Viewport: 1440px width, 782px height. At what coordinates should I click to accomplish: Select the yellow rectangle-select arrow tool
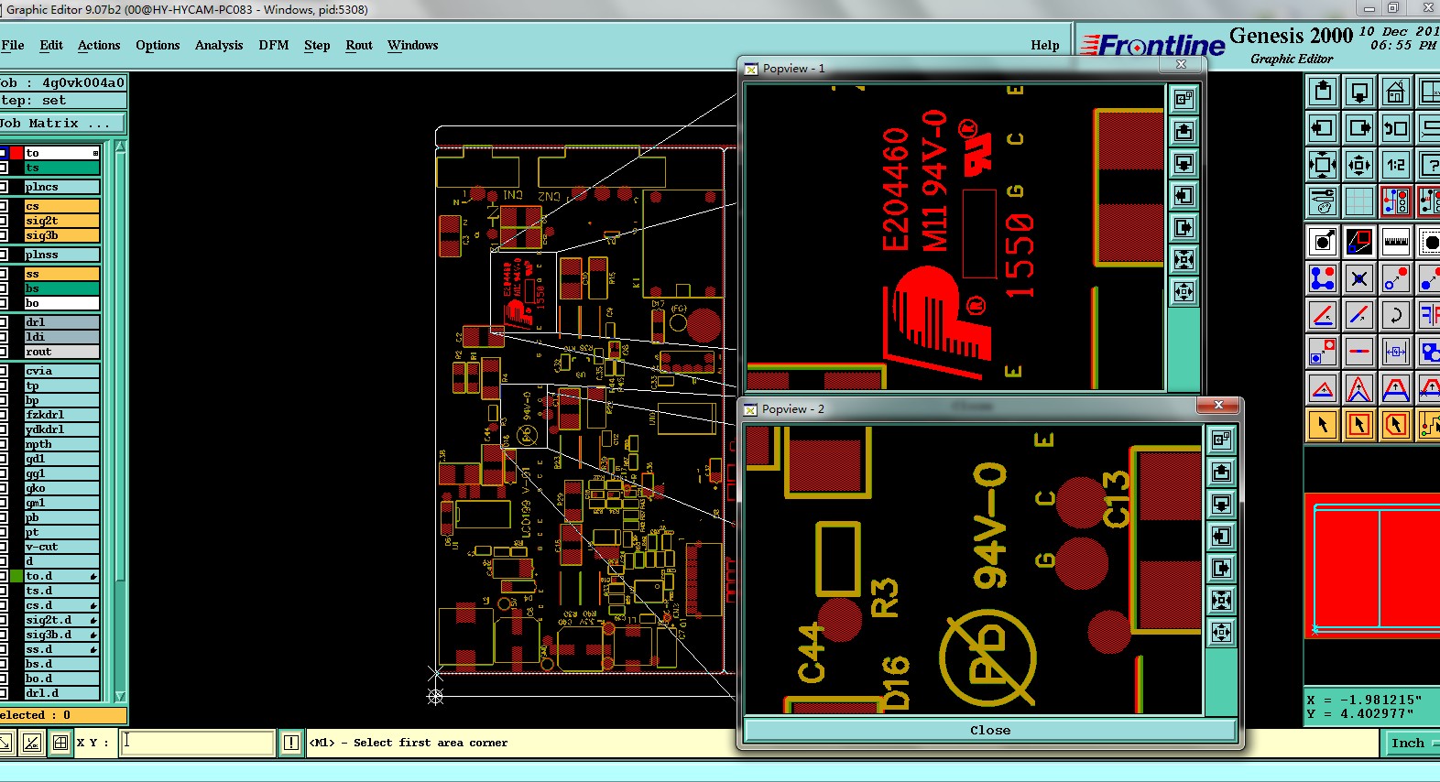[1359, 425]
